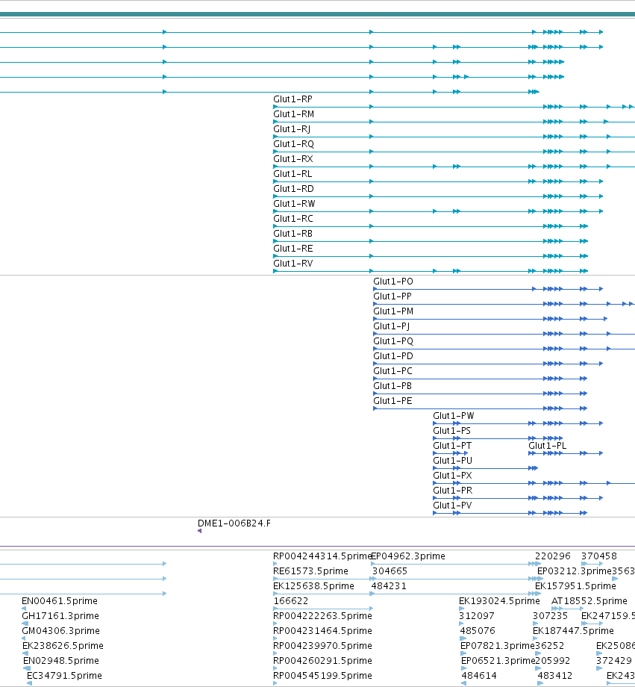This screenshot has height=687, width=635.
Task: Click the Glut1-PW protein label
Action: tap(453, 415)
